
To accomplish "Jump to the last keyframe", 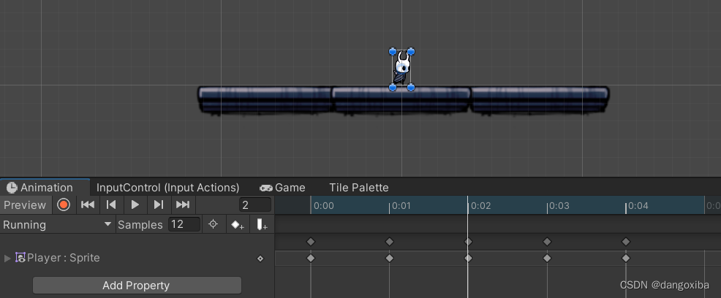I will coord(183,205).
